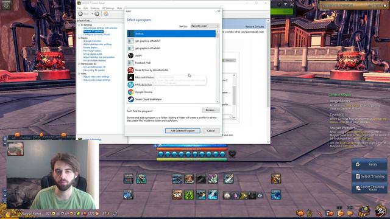
Task: Click the Browse... button
Action: tap(210, 110)
